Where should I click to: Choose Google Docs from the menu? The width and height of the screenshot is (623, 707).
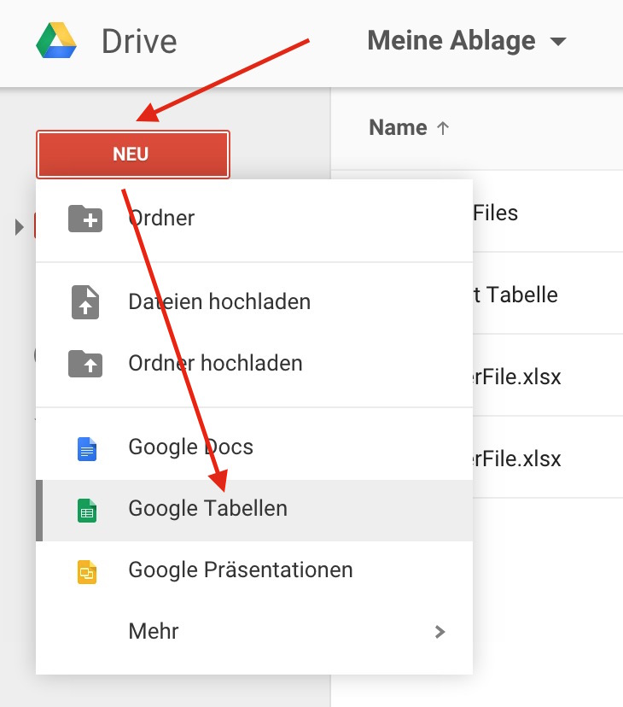click(254, 447)
